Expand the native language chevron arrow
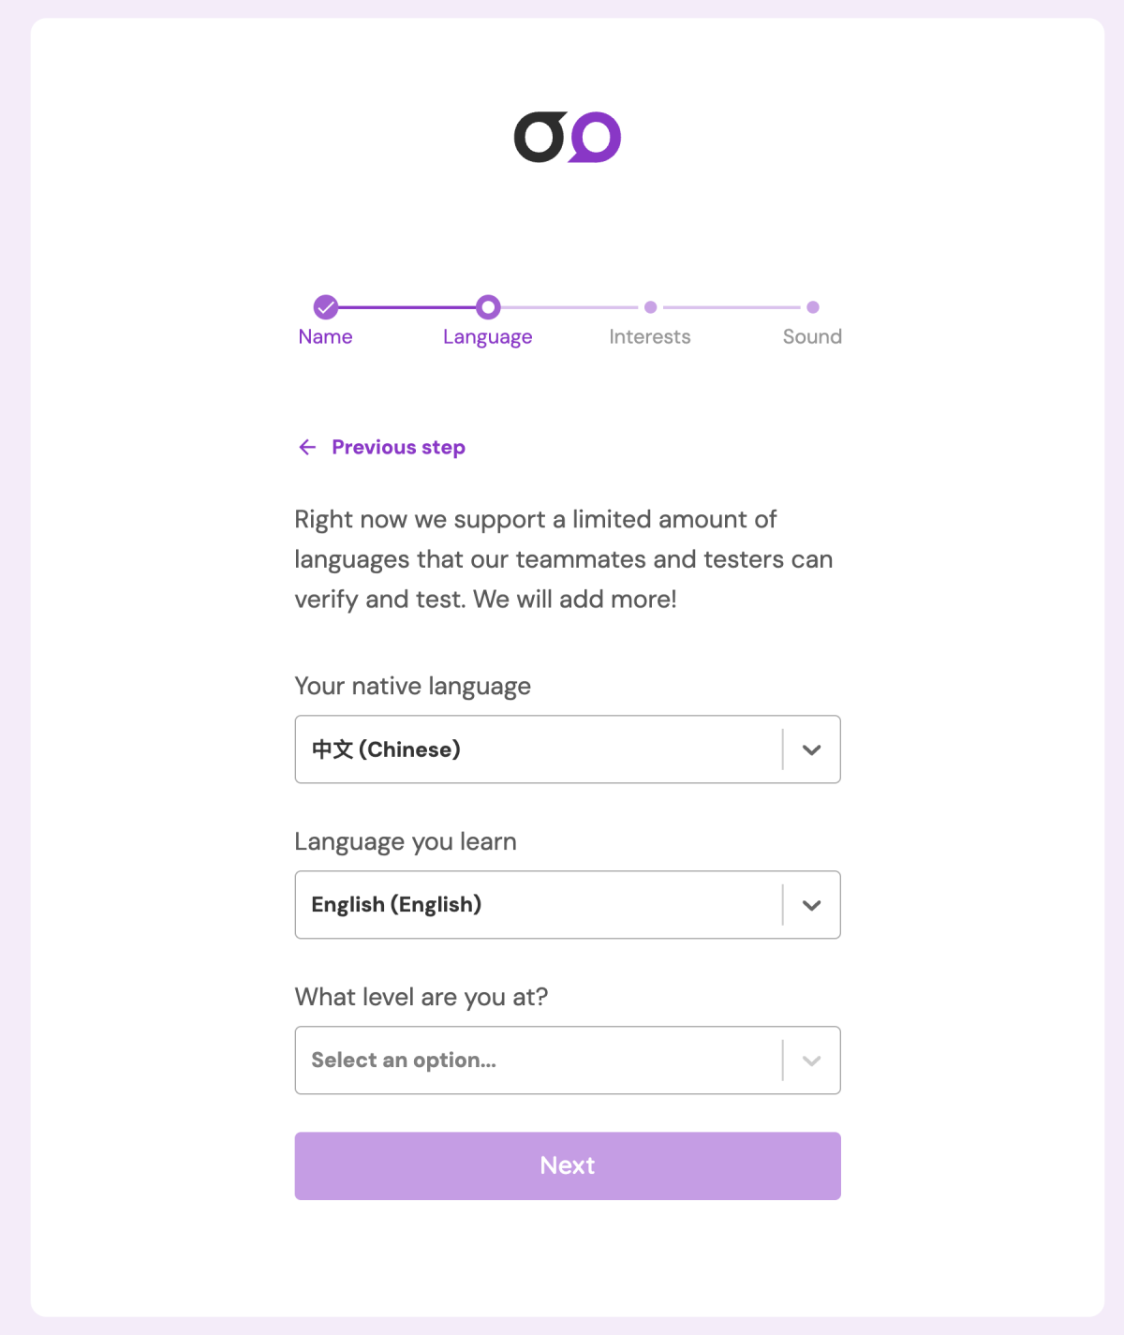1124x1335 pixels. (812, 749)
